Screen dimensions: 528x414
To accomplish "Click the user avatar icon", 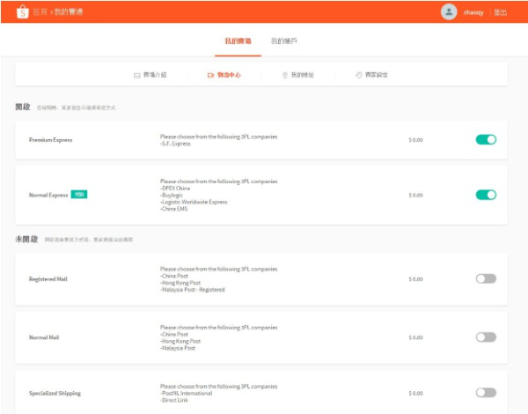I will tap(449, 11).
